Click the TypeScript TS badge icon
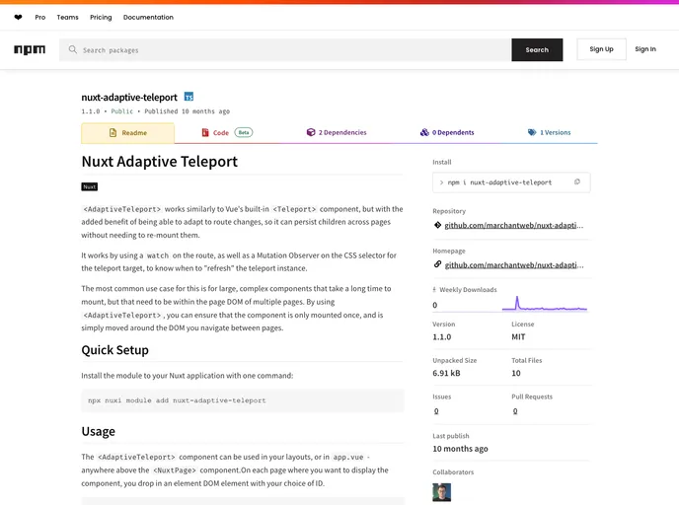 coord(189,97)
